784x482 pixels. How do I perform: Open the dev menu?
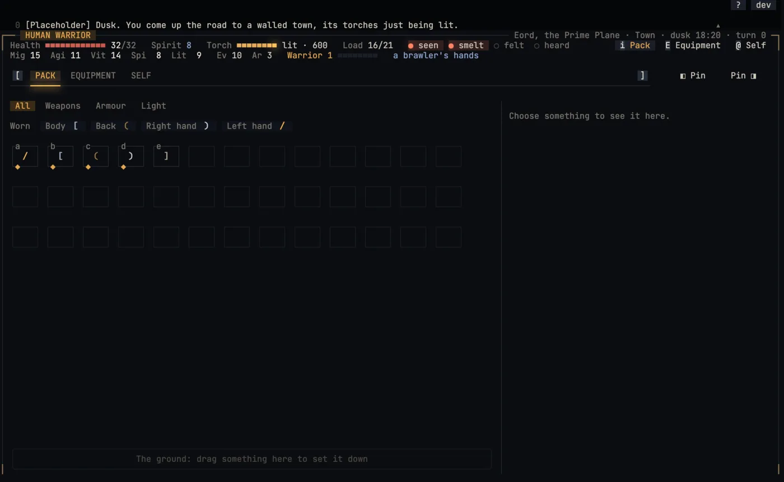pos(763,5)
